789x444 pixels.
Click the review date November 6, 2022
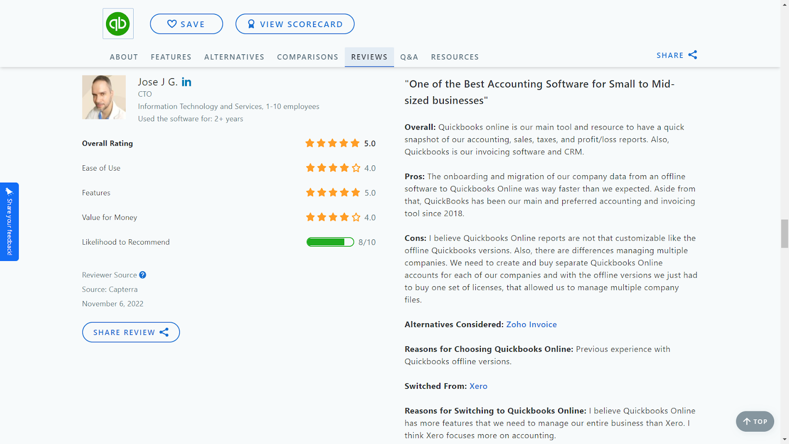pyautogui.click(x=113, y=303)
